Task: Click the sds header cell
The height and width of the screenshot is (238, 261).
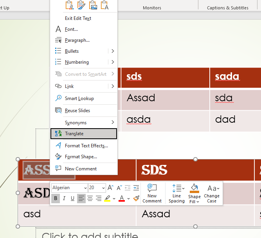Action: (x=165, y=78)
